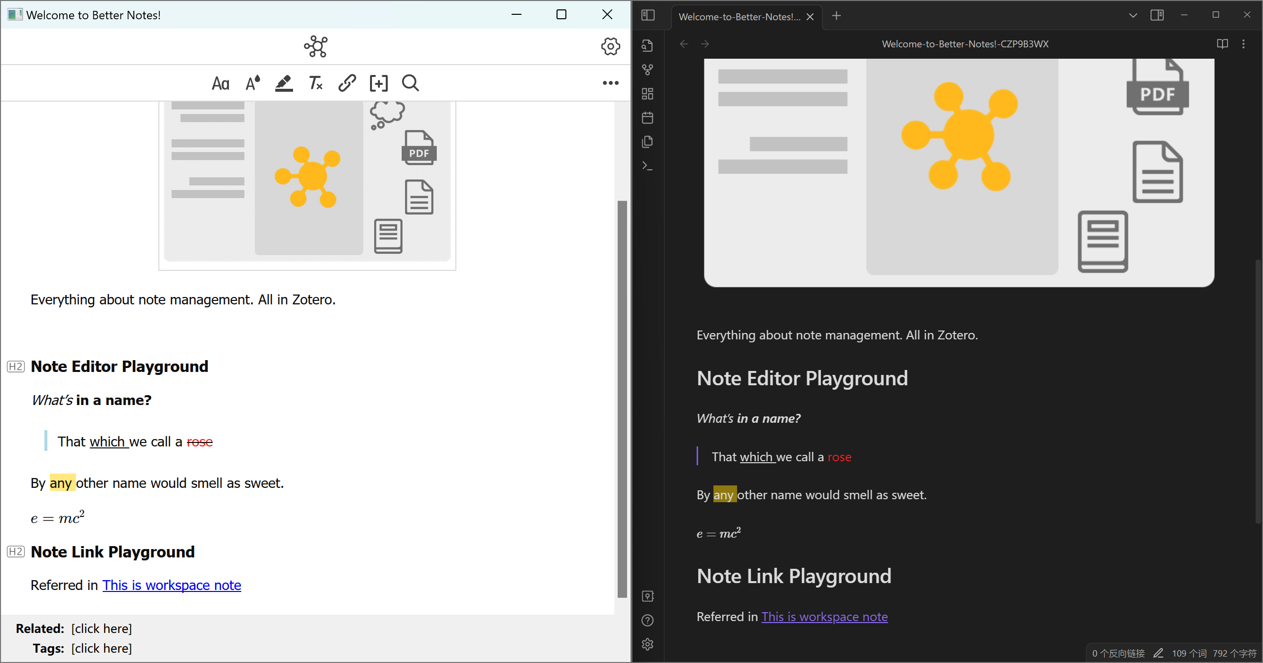
Task: Clear formatting with Tx tool
Action: tap(315, 83)
